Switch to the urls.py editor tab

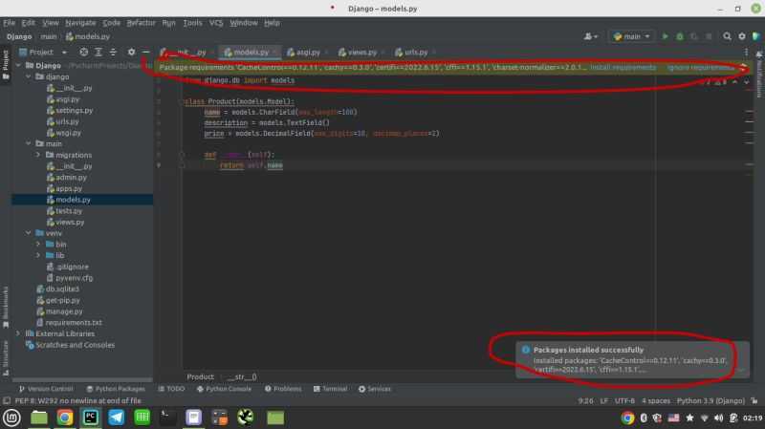click(x=415, y=53)
